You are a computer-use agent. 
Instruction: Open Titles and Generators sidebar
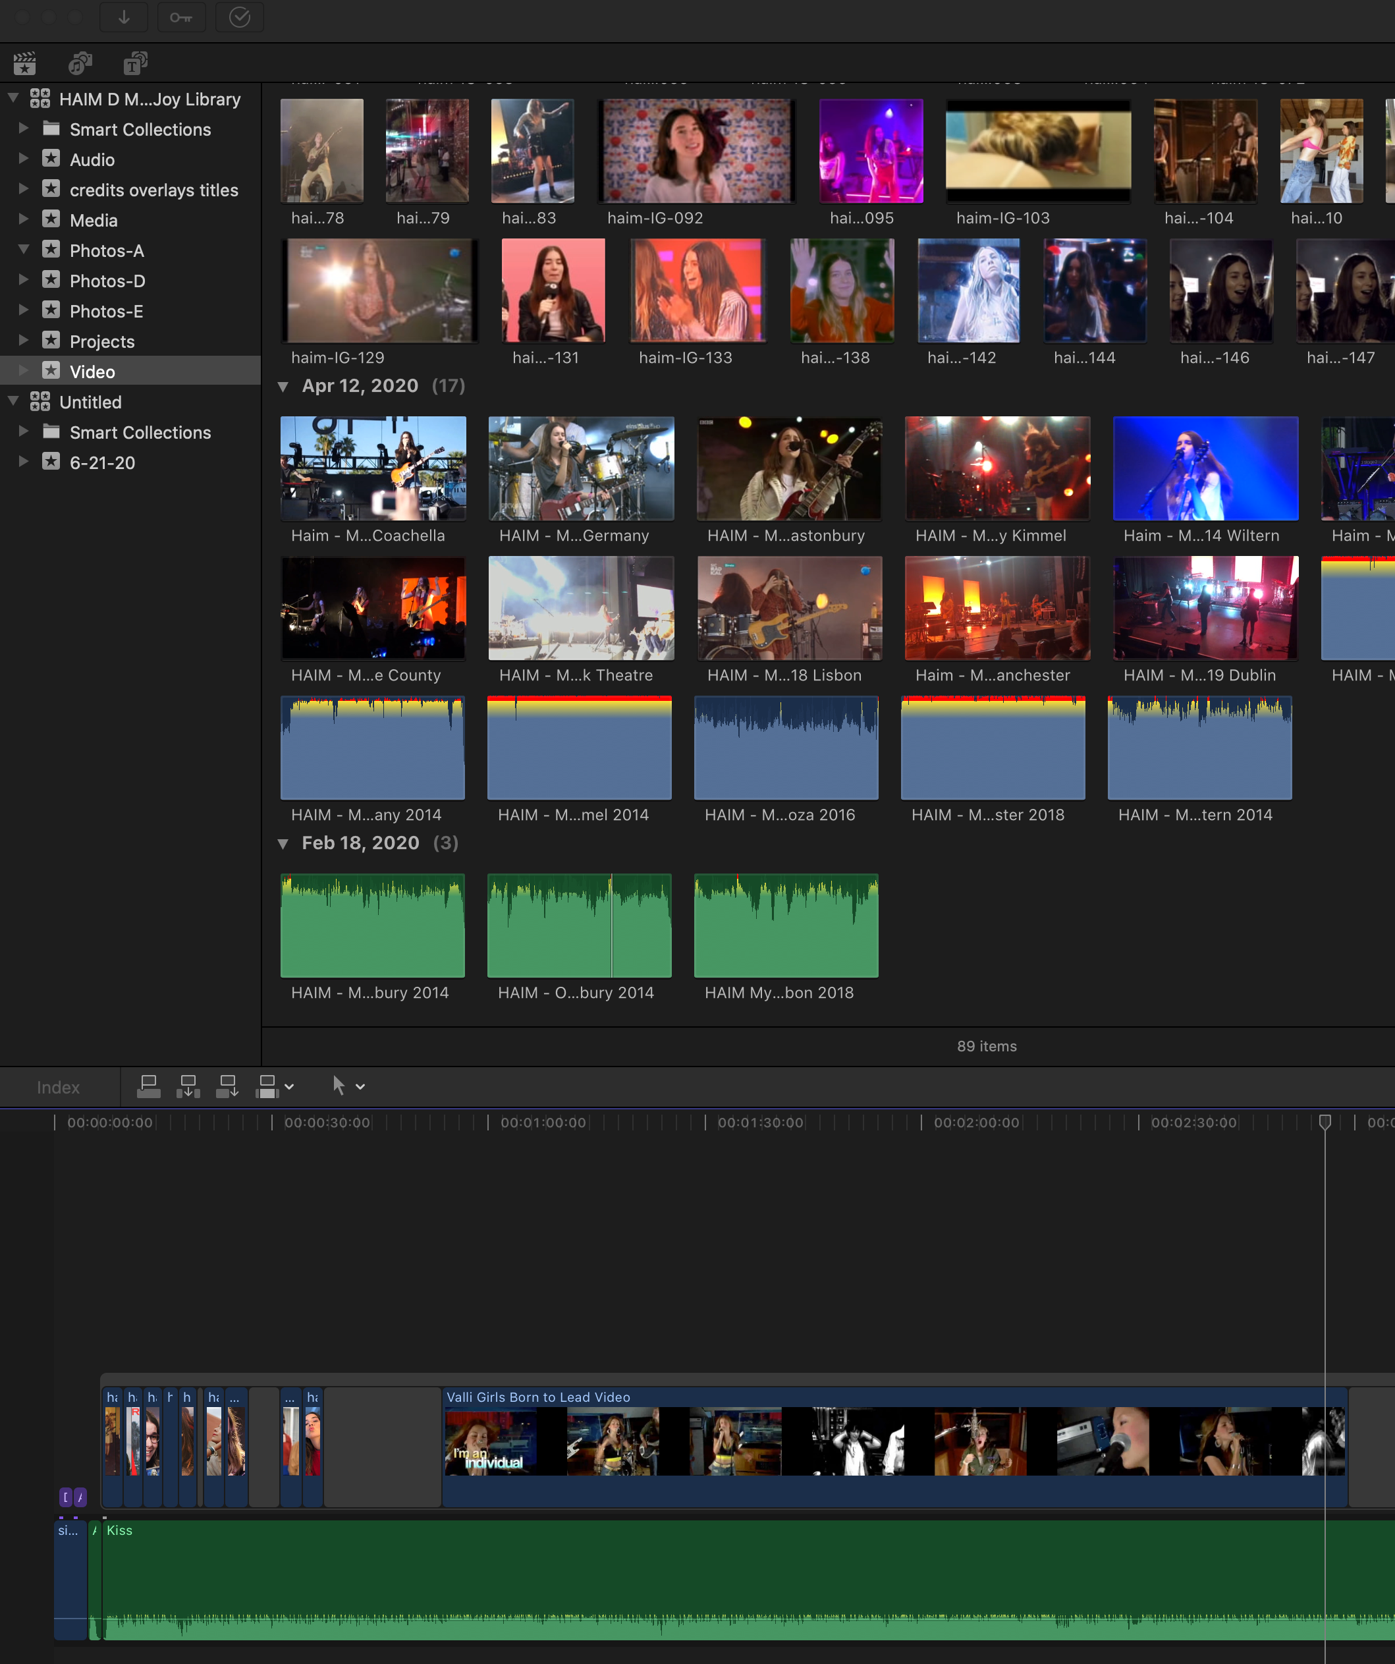click(136, 63)
